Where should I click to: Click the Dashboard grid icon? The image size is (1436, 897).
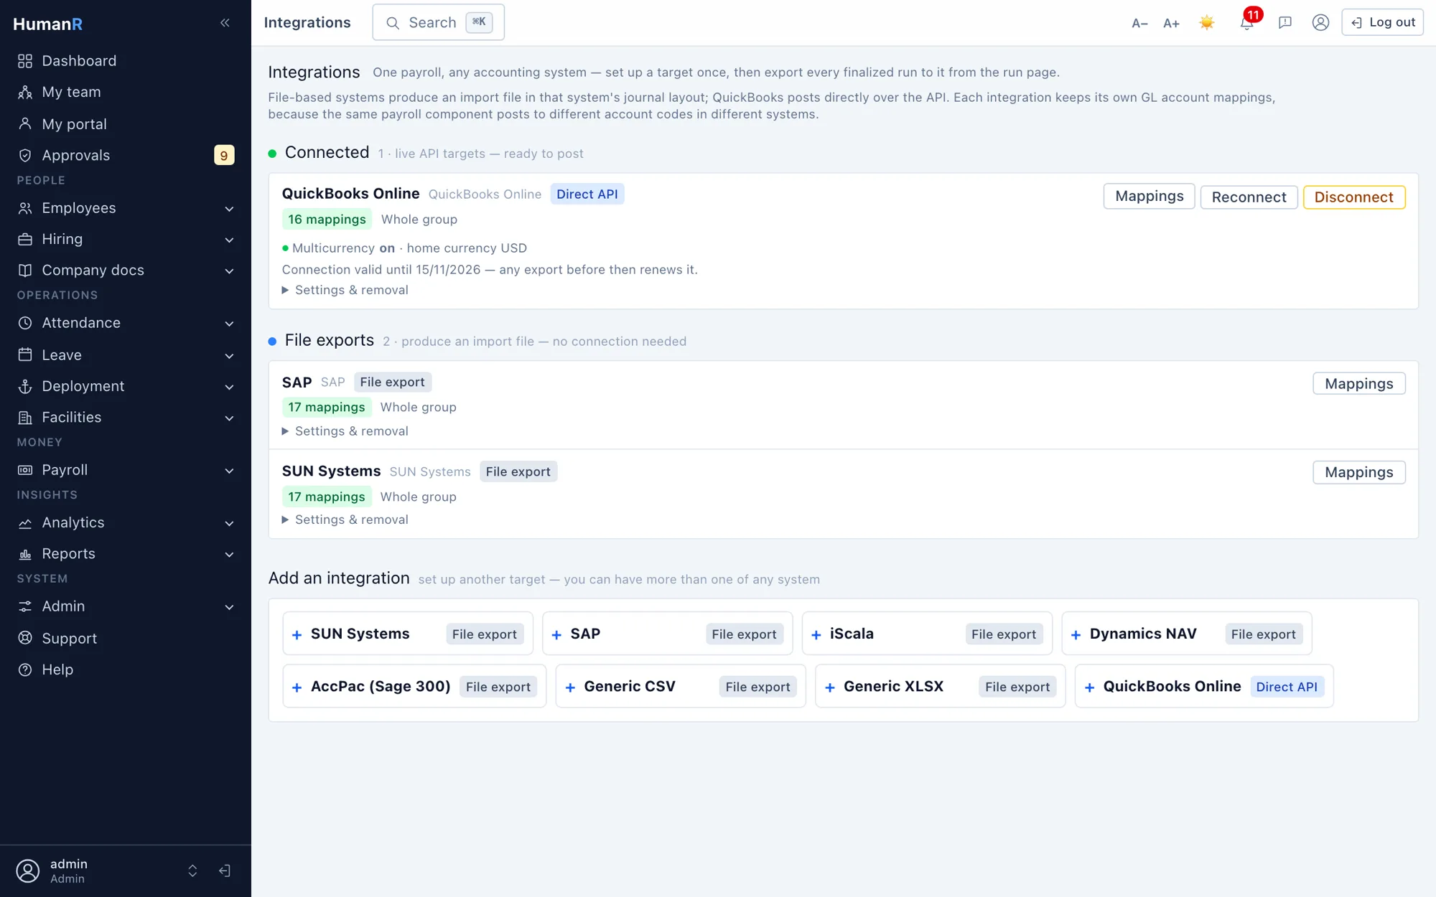tap(25, 61)
